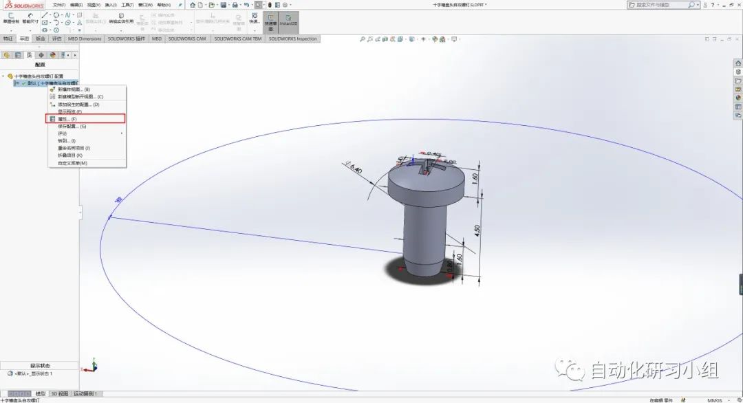Screen dimensions: 743x403
Task: Open the 窗口(W) menu
Action: click(145, 5)
